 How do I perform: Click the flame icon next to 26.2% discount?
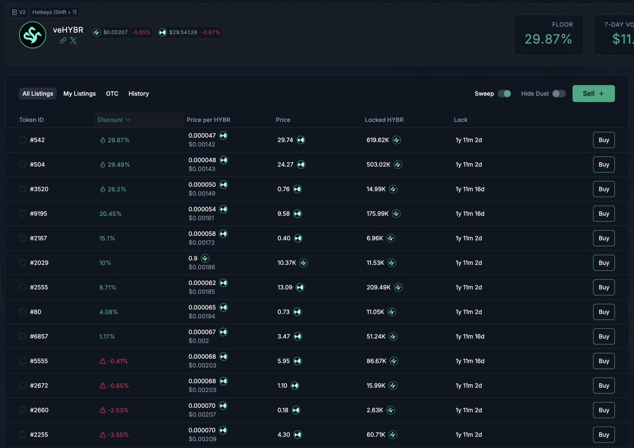[103, 189]
